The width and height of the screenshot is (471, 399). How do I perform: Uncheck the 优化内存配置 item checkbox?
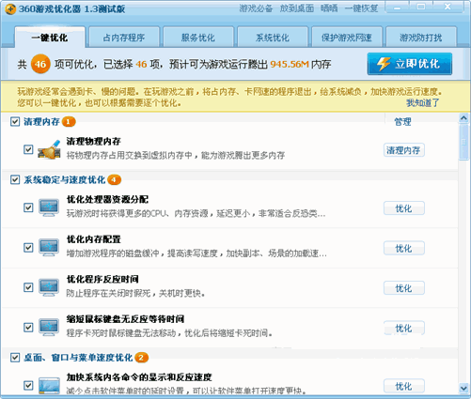[28, 248]
